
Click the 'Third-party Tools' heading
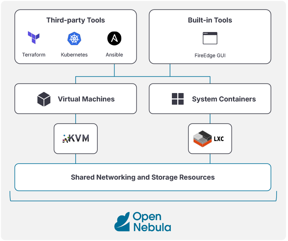click(x=76, y=20)
